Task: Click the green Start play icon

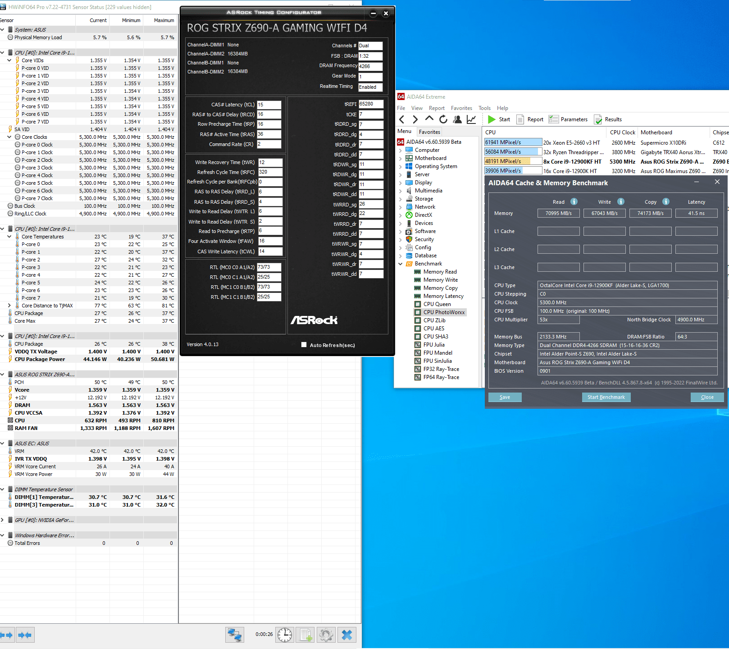Action: pos(492,119)
